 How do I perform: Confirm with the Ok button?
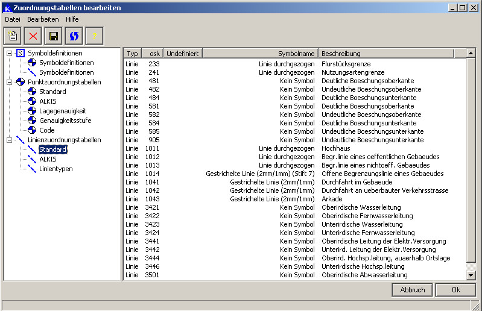[x=455, y=290]
